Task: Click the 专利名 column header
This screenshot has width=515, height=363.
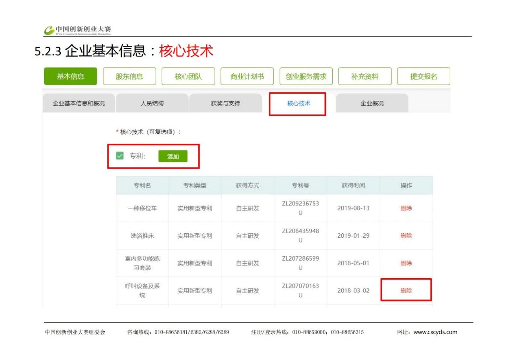Action: (x=142, y=185)
